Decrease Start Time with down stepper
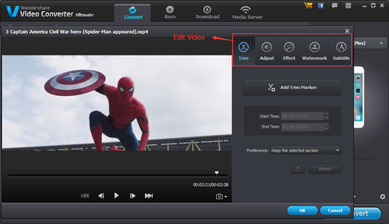 [327, 118]
